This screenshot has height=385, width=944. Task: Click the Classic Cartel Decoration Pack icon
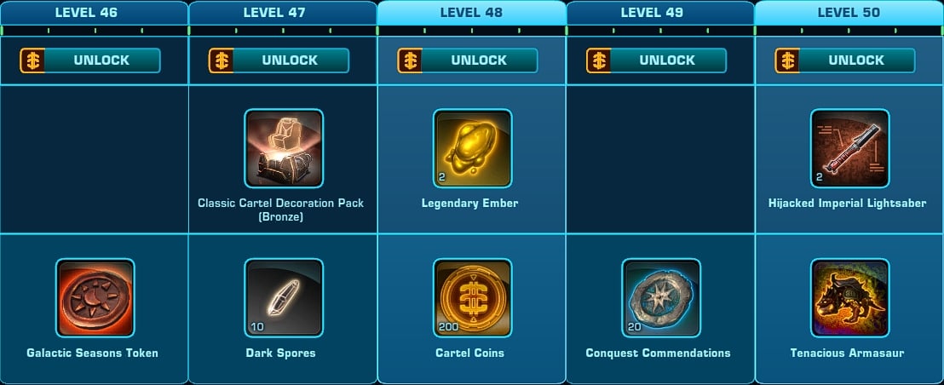coord(284,148)
